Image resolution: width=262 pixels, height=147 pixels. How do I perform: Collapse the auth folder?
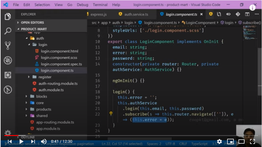pos(27,38)
